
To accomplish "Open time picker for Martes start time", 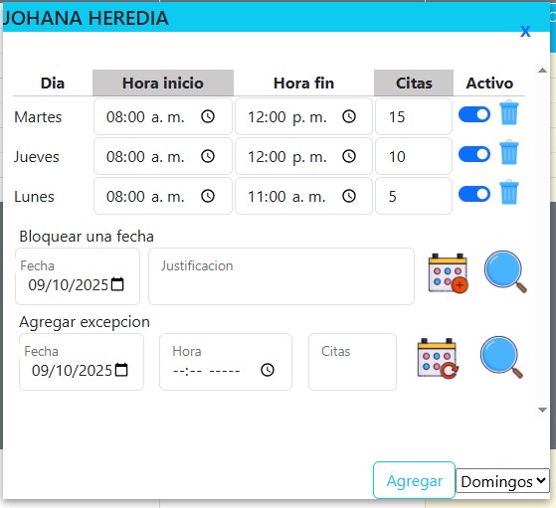I will click(208, 116).
